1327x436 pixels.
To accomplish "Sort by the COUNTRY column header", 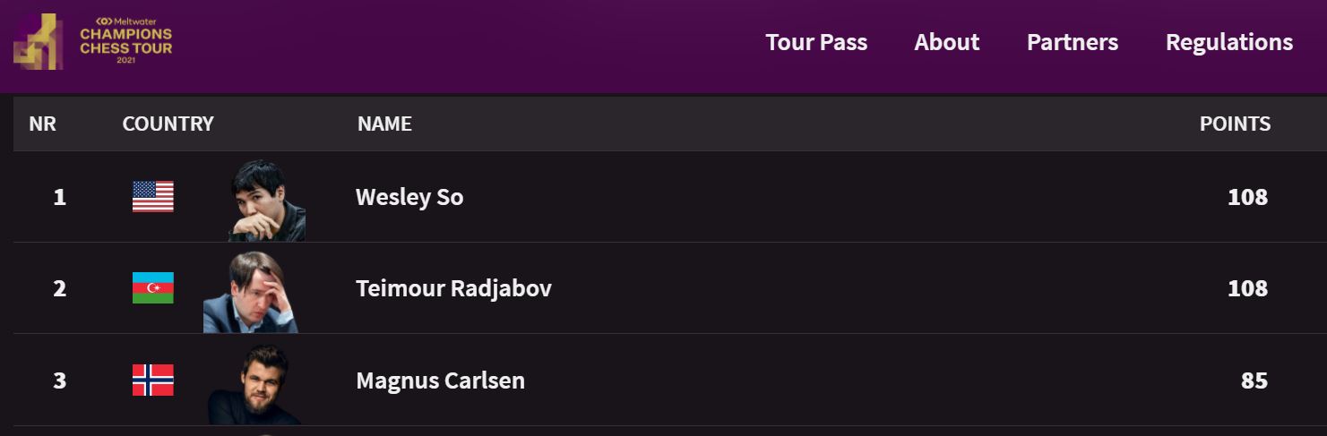I will 168,124.
